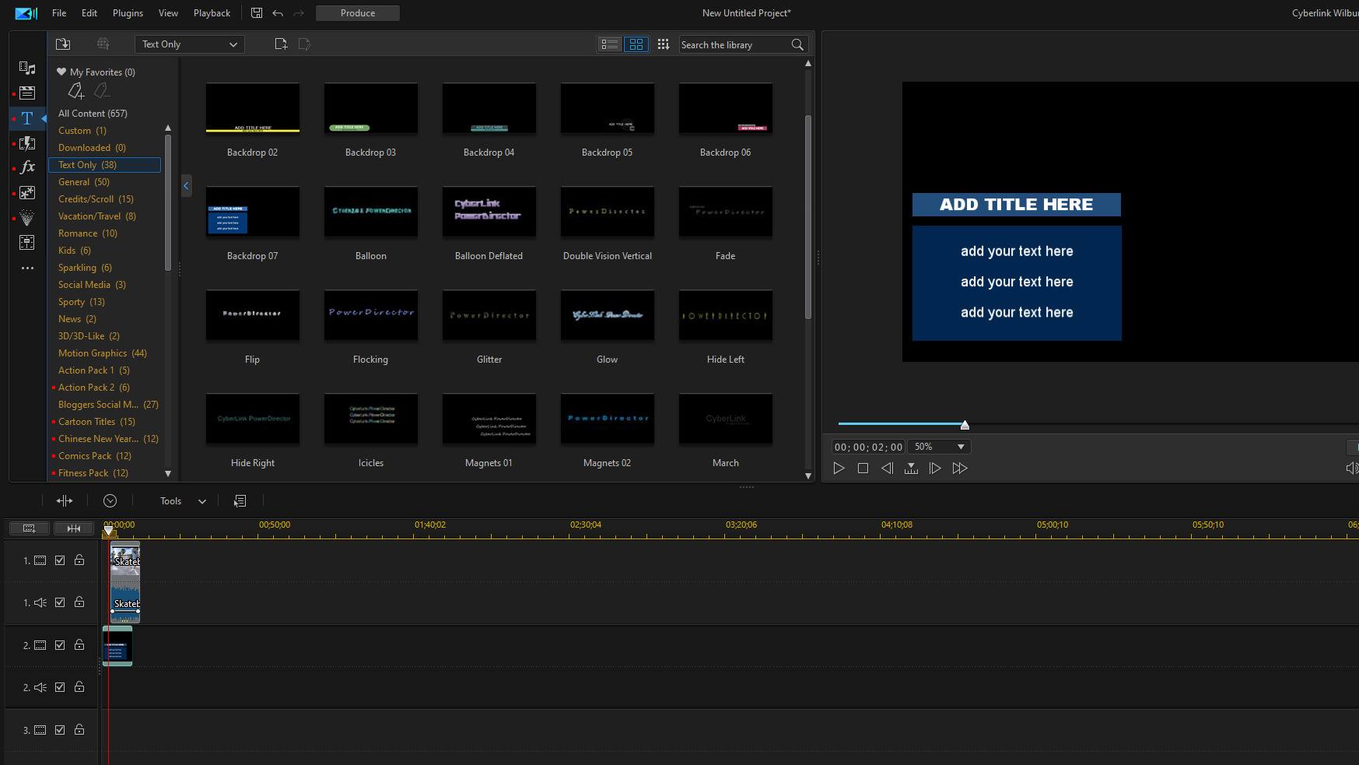Viewport: 1359px width, 765px height.
Task: Lock video track 2
Action: pyautogui.click(x=79, y=644)
